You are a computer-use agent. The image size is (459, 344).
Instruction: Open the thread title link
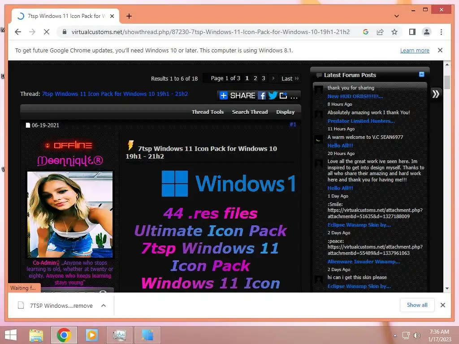coord(115,94)
